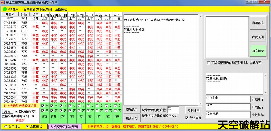Select the 后三模式 radio button
Screen dimensions: 271x131
pyautogui.click(x=6, y=127)
